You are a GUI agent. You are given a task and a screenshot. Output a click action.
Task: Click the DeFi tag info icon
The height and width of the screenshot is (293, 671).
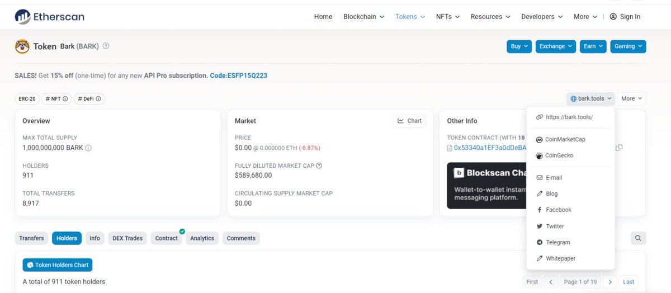(98, 99)
